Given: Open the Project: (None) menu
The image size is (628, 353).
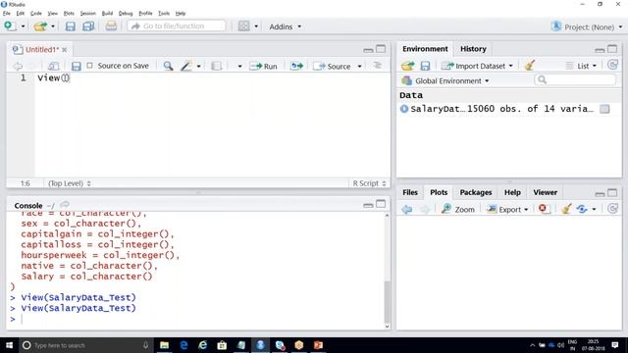Looking at the screenshot, I should (x=587, y=26).
